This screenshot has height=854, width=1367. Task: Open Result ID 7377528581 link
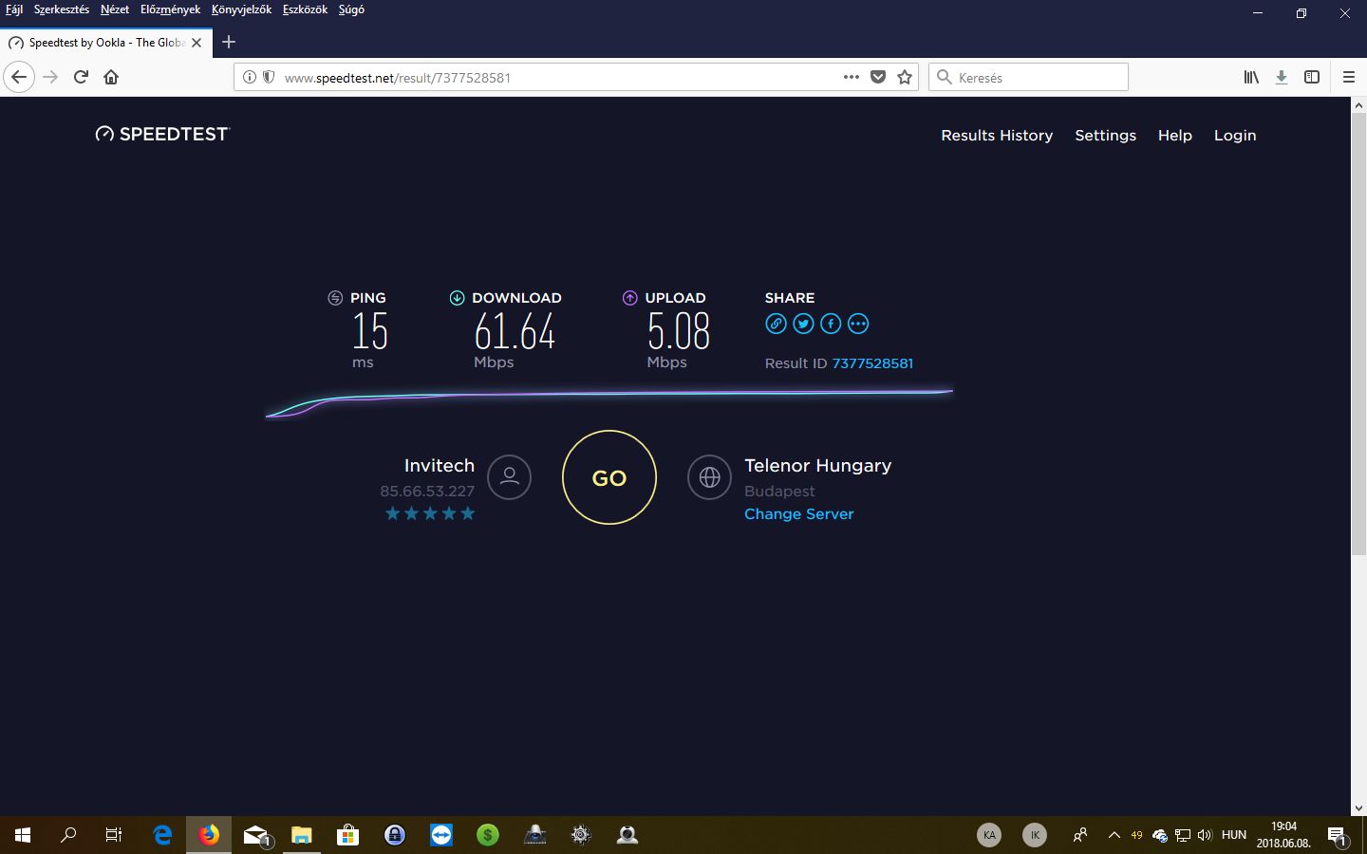[872, 363]
